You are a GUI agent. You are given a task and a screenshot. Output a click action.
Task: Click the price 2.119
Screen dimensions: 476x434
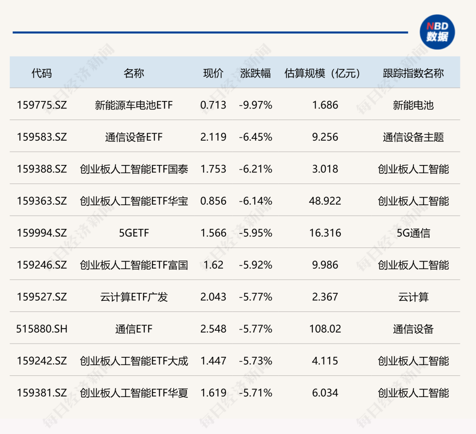pyautogui.click(x=213, y=137)
